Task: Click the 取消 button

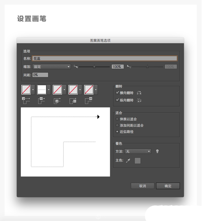Action: tap(143, 186)
